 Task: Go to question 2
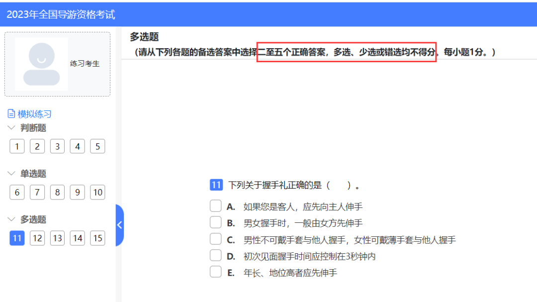click(37, 146)
